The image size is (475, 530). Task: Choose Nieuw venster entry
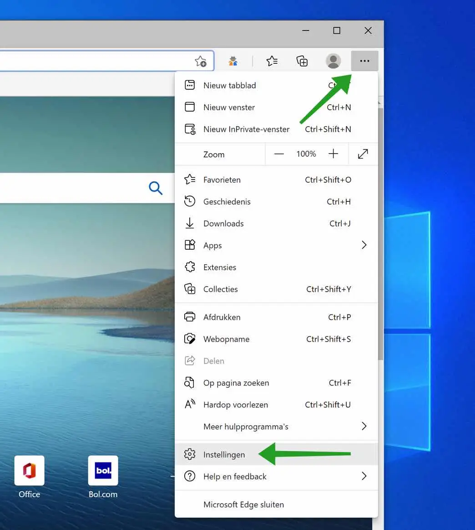pyautogui.click(x=276, y=107)
